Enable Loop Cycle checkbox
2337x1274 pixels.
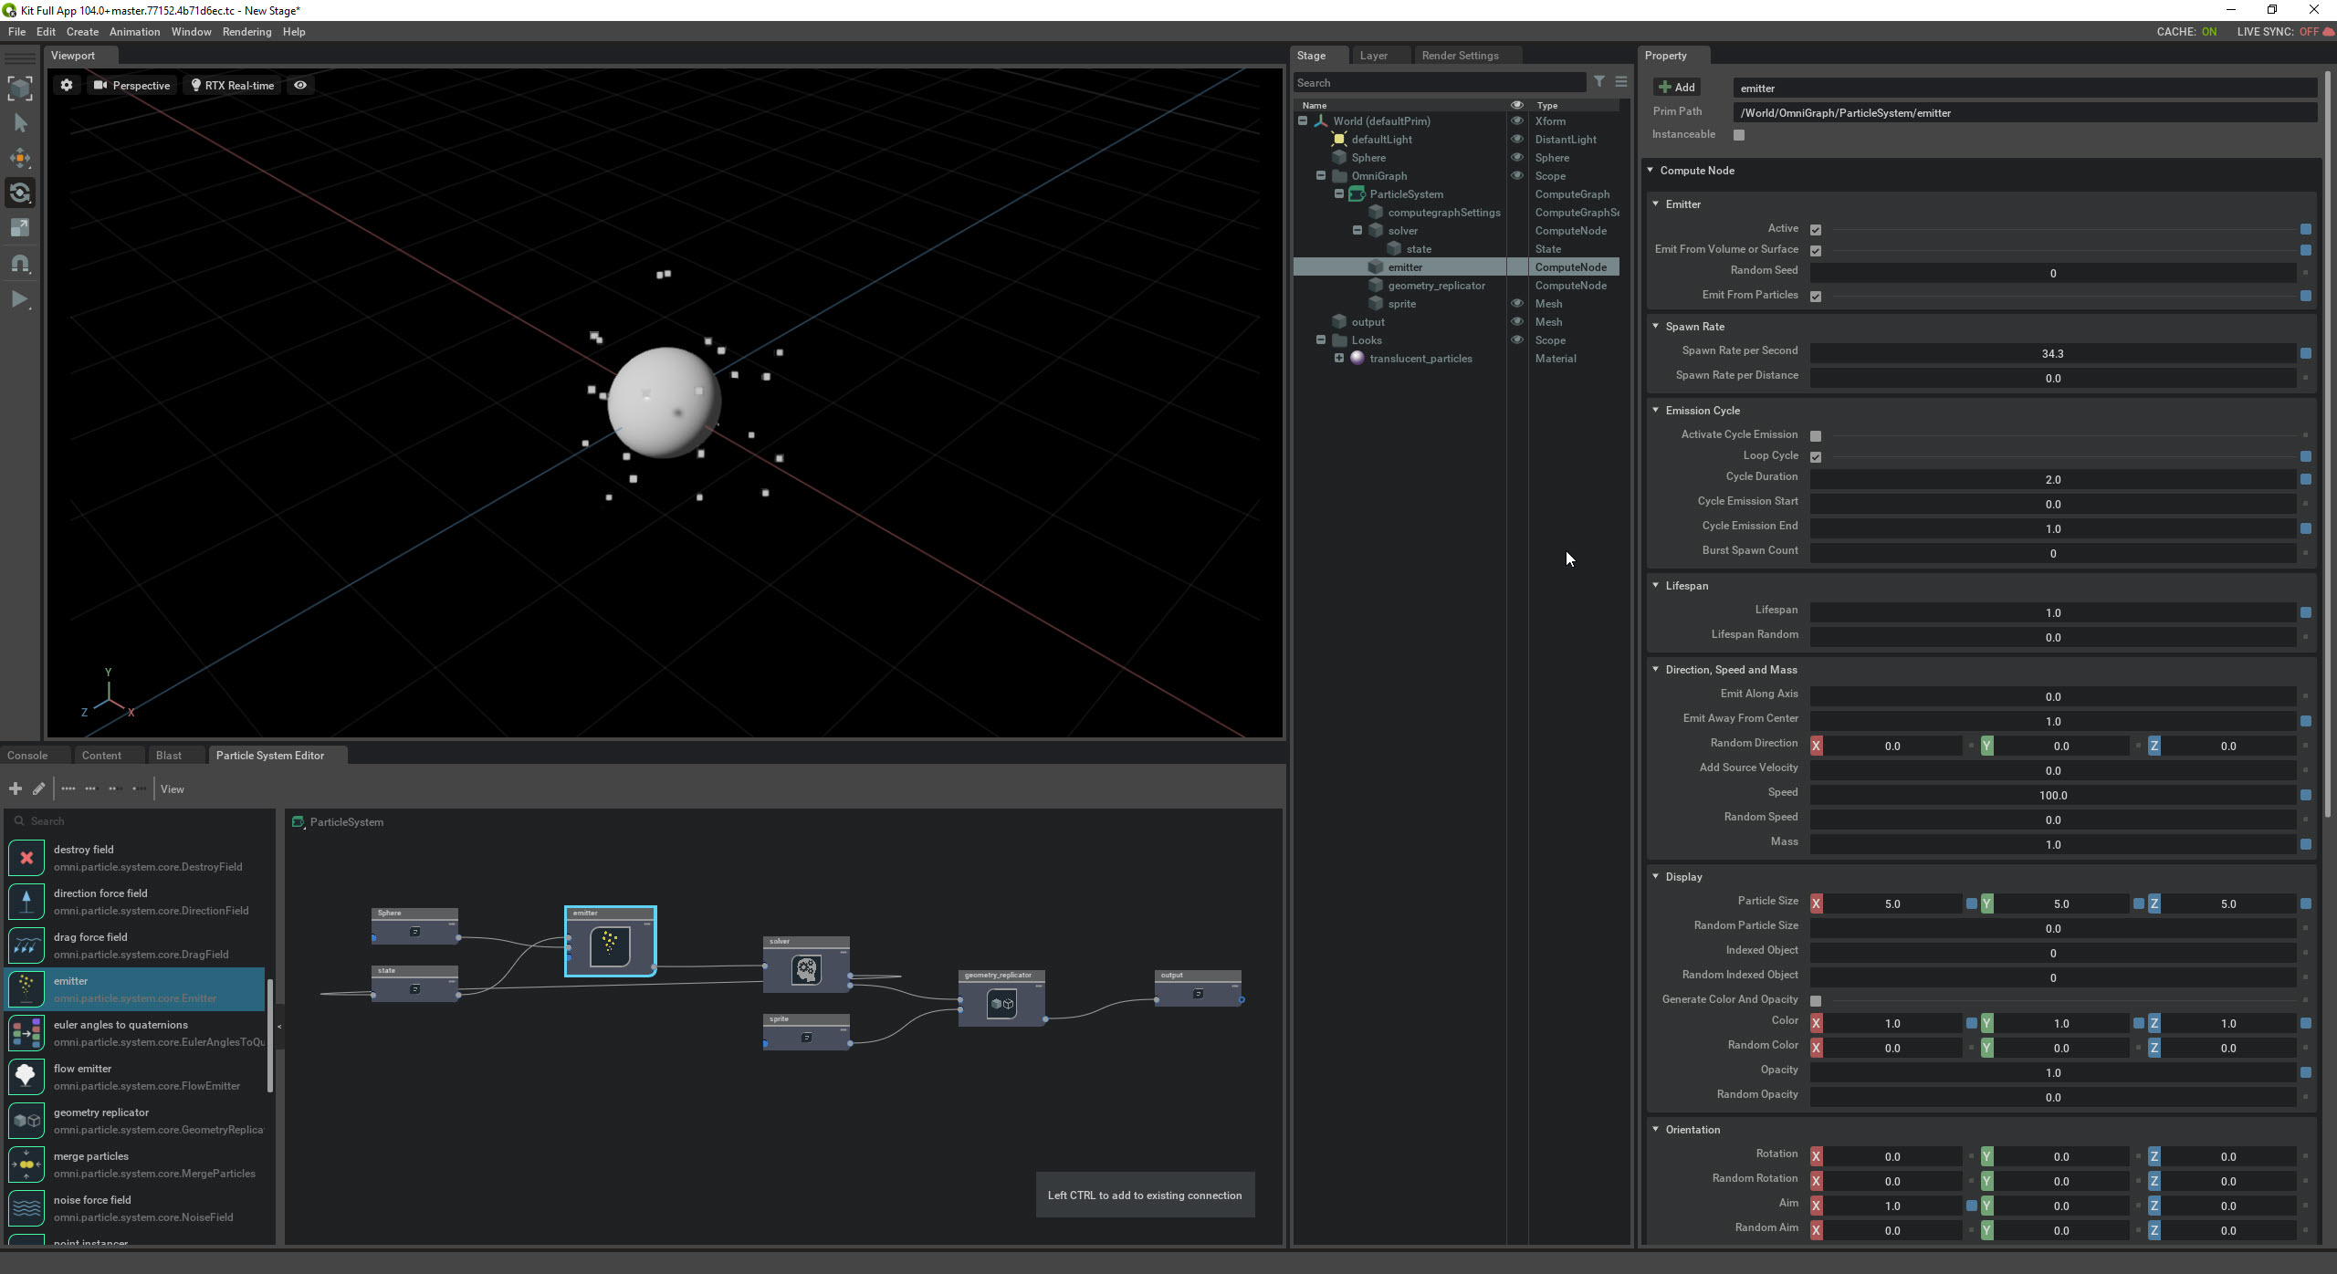[1816, 455]
